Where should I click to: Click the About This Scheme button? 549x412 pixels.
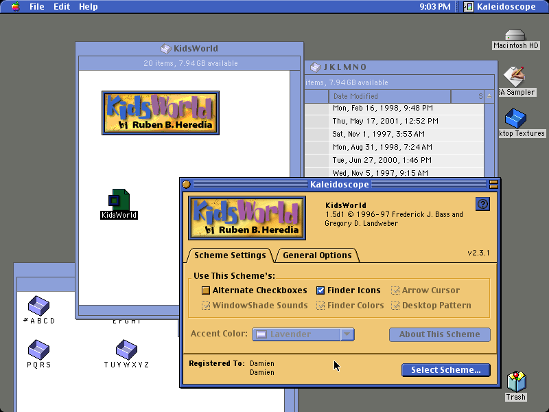[440, 334]
